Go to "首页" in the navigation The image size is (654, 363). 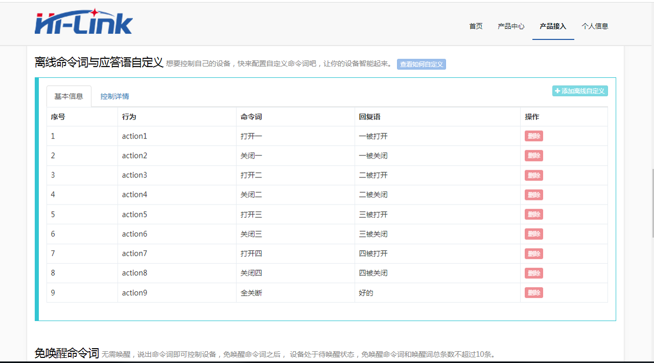(475, 26)
